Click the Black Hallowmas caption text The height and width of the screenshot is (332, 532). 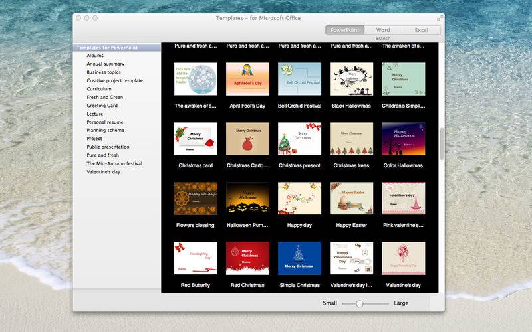tap(351, 106)
